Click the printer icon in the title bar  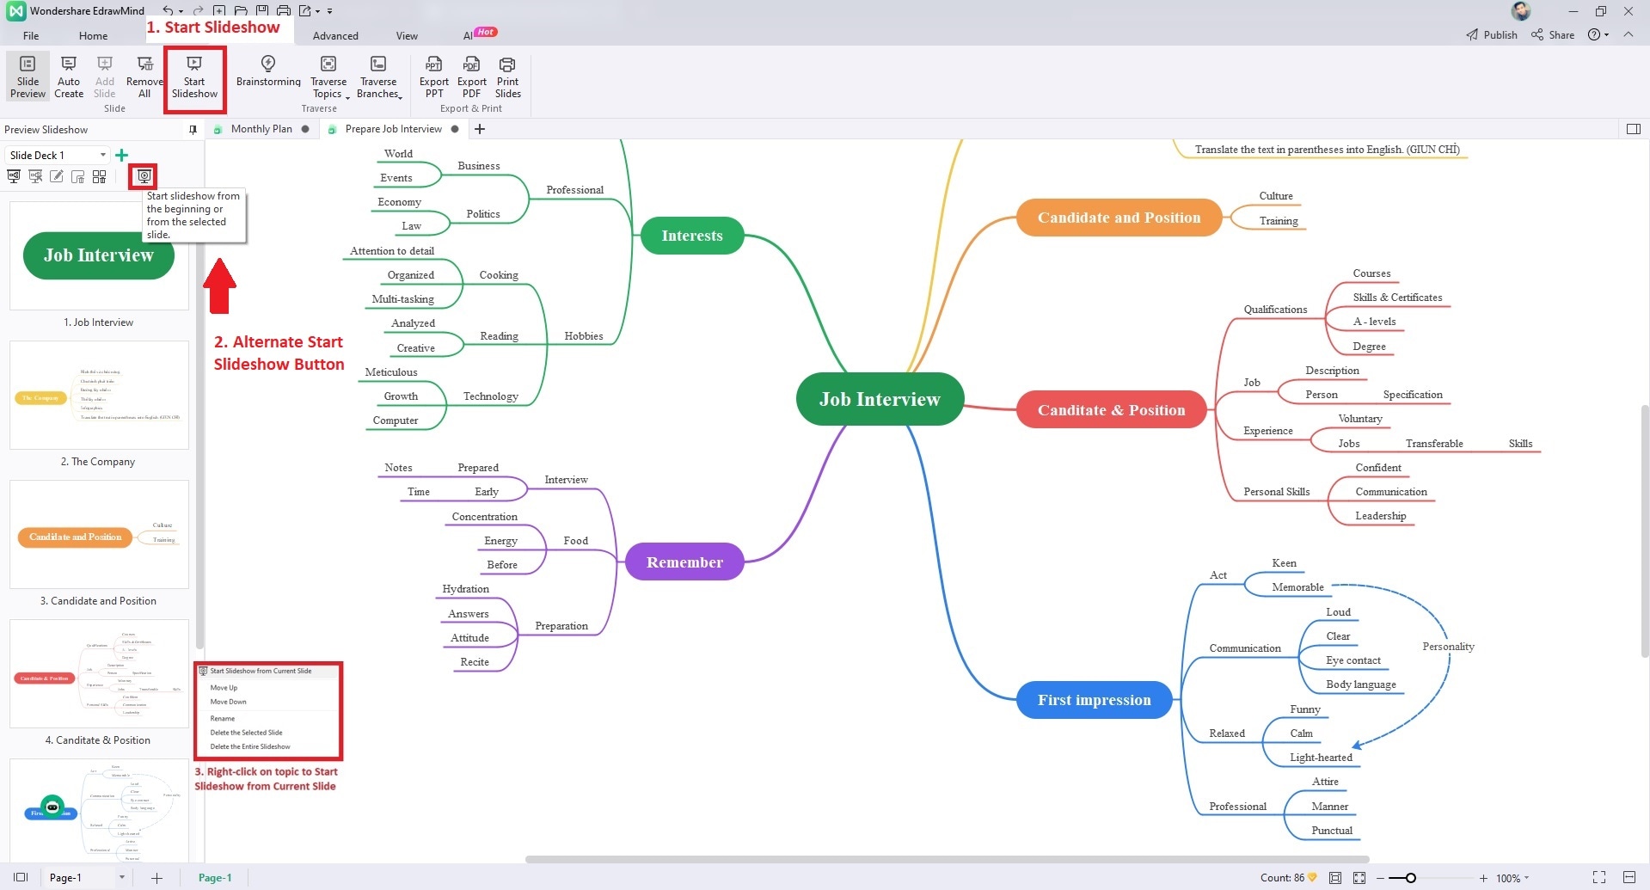pyautogui.click(x=283, y=11)
